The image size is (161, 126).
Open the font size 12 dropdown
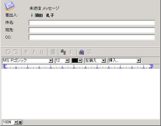pos(67,61)
